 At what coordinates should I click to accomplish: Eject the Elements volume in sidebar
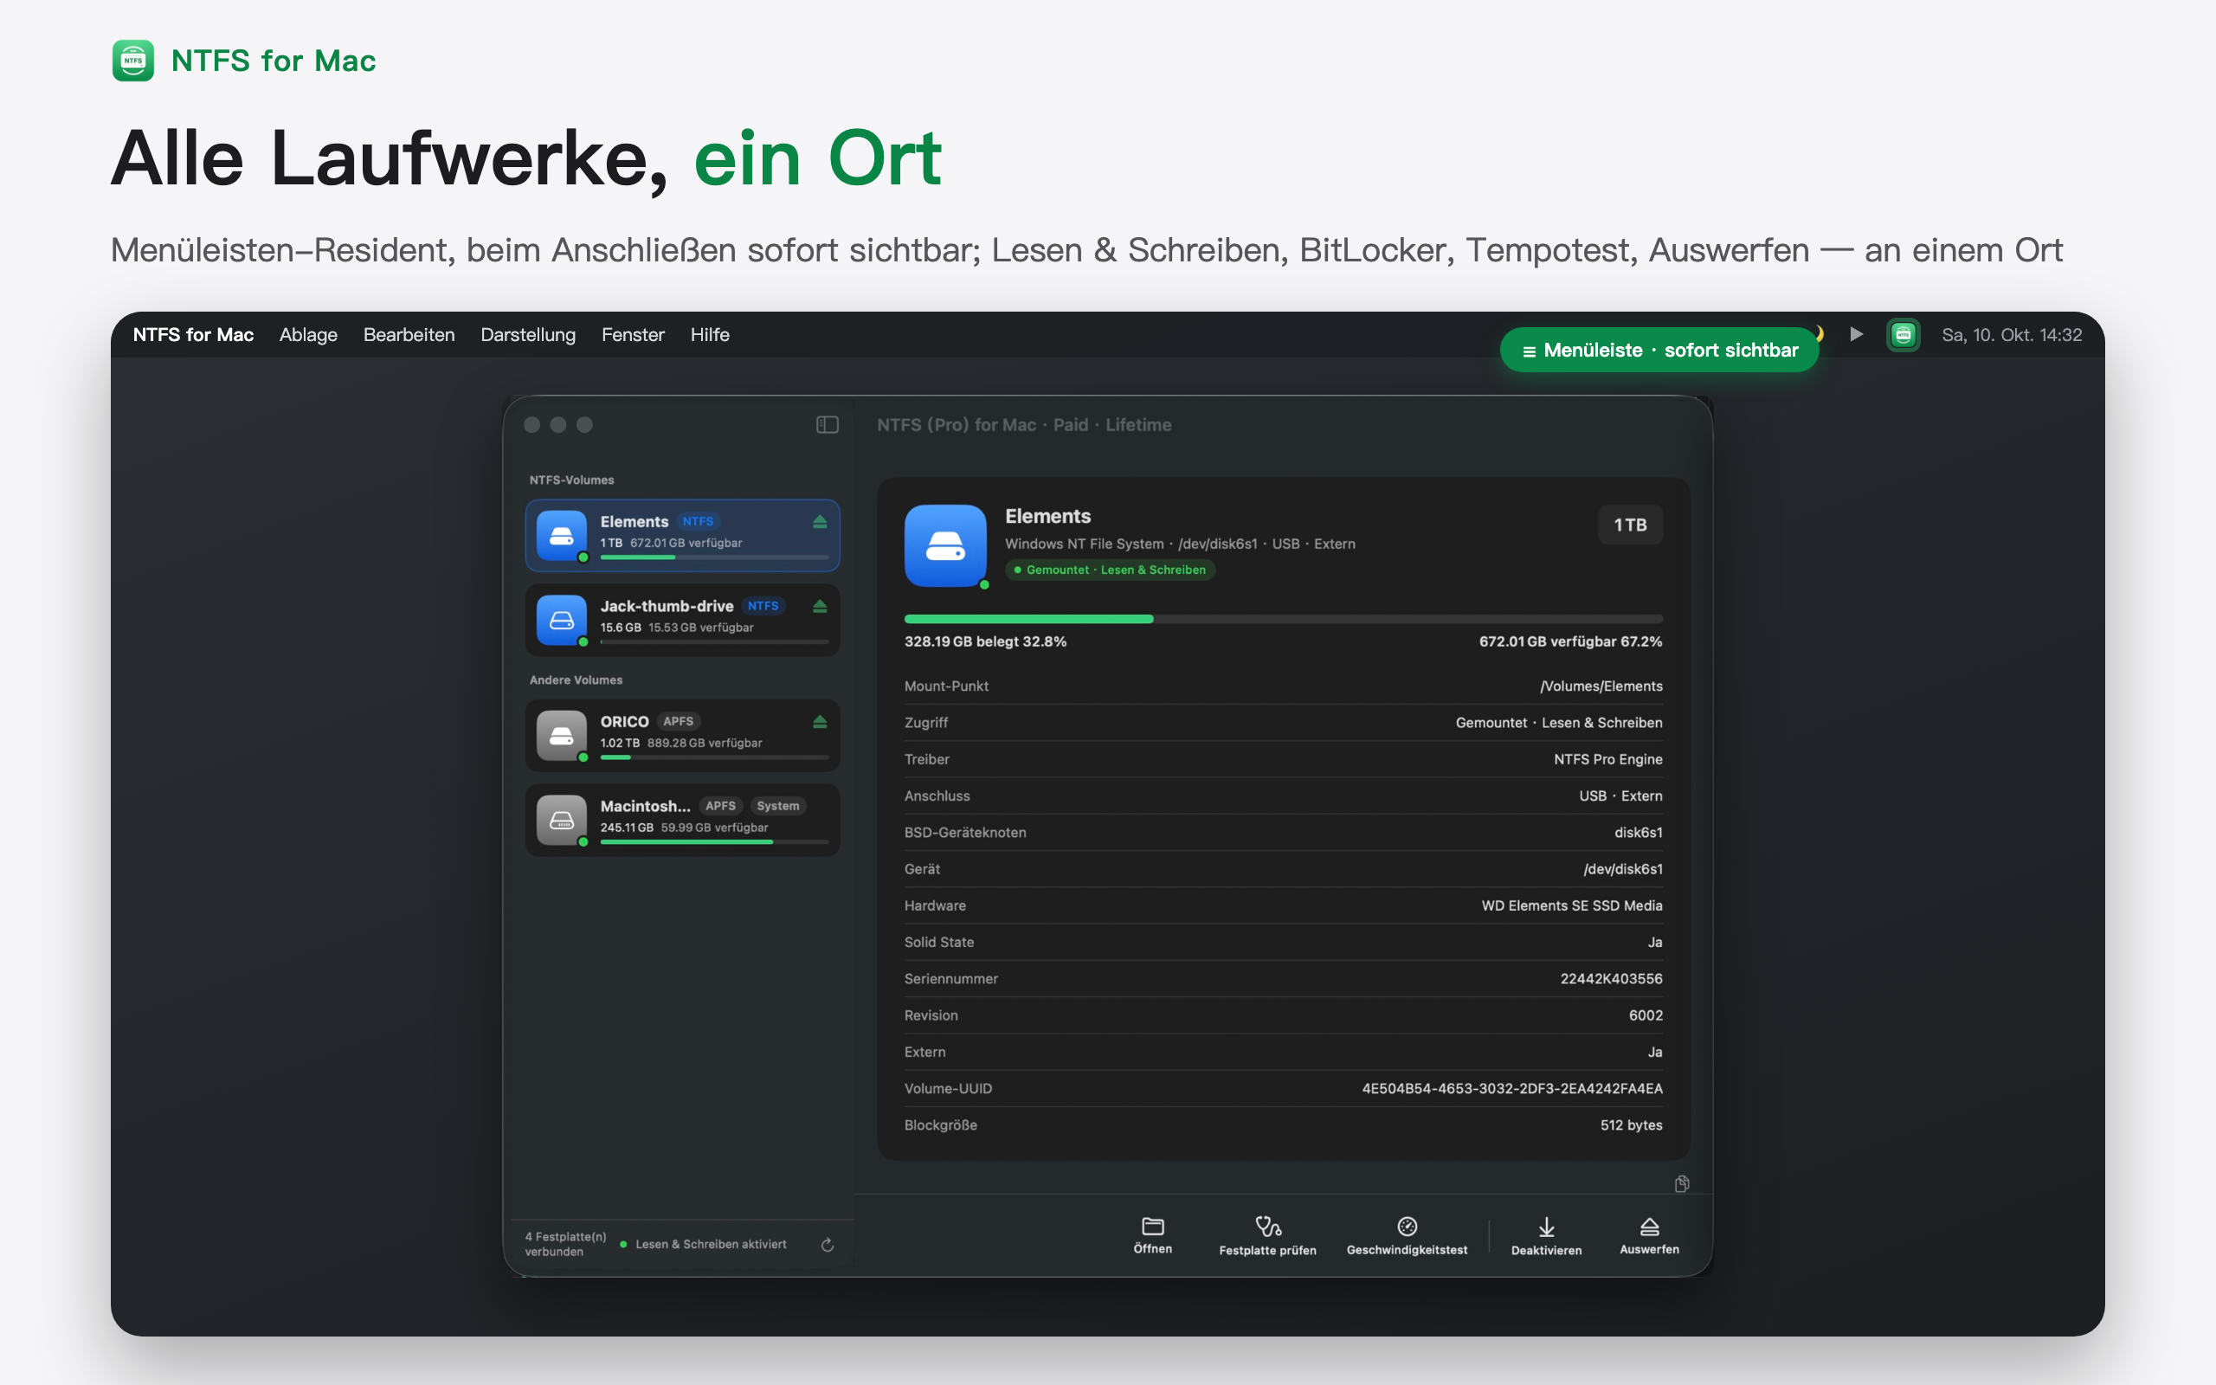pos(820,521)
